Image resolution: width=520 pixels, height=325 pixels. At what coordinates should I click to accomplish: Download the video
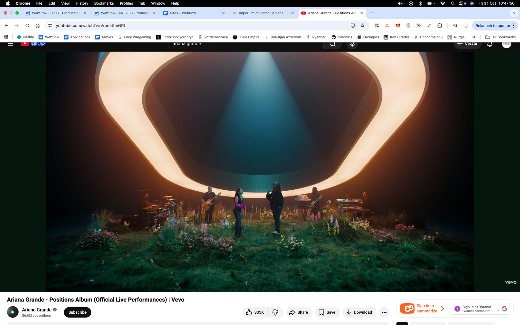pos(359,312)
